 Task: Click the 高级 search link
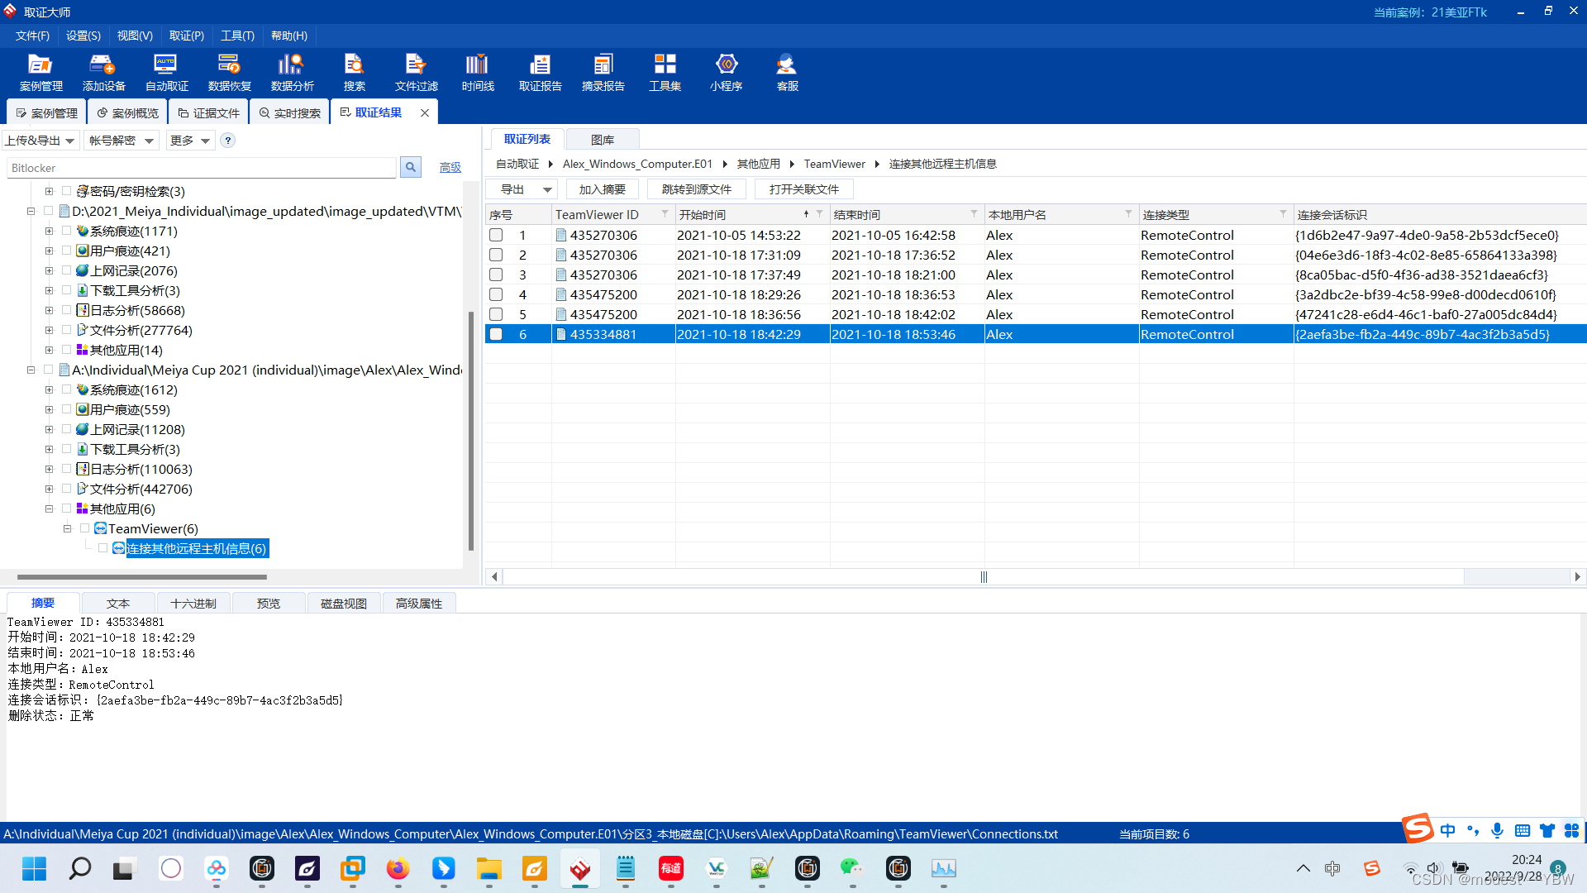click(x=450, y=168)
